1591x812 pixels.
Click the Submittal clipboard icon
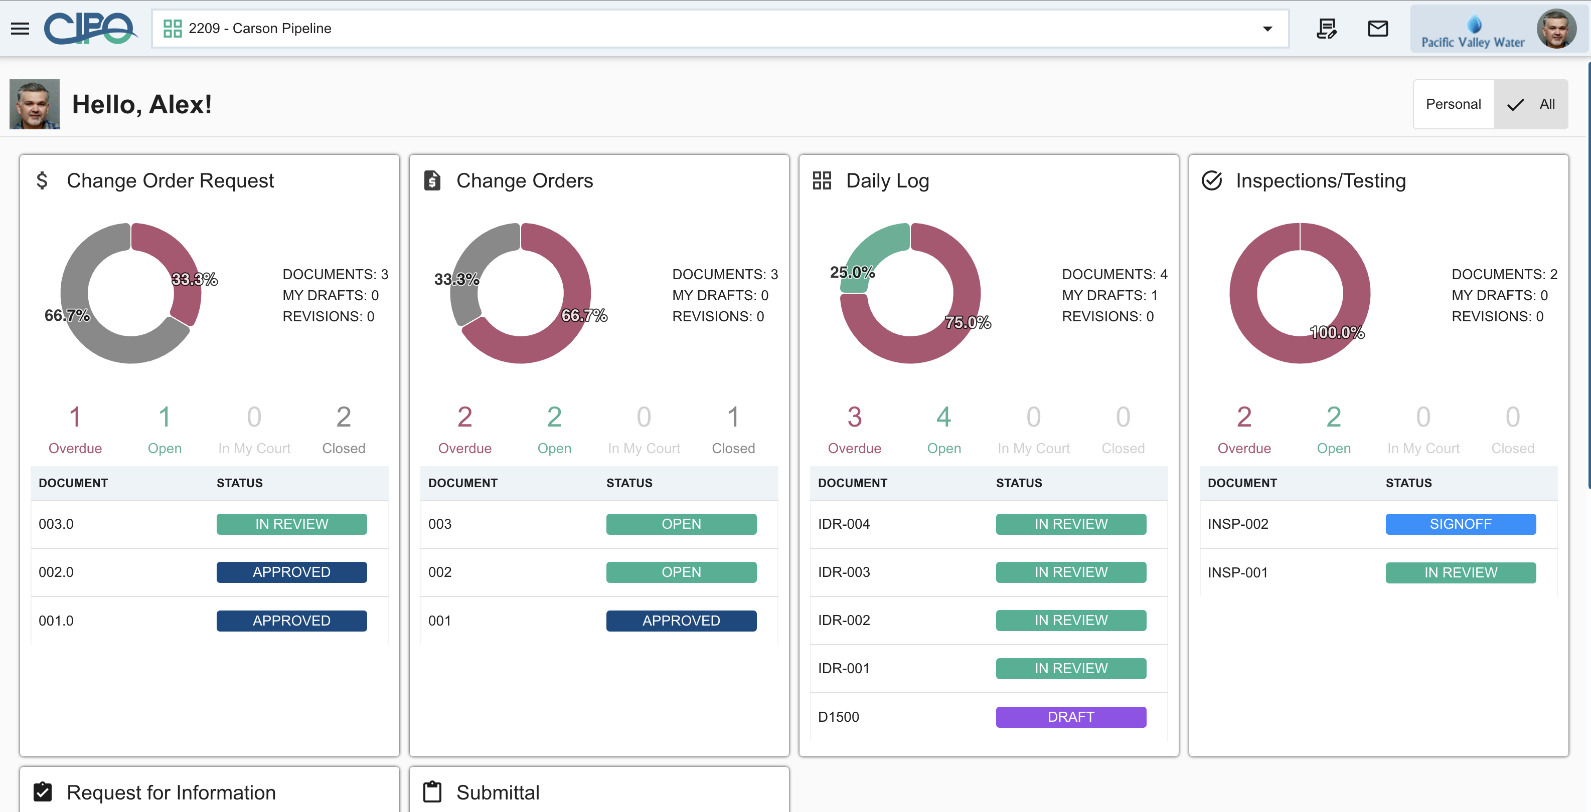tap(432, 791)
